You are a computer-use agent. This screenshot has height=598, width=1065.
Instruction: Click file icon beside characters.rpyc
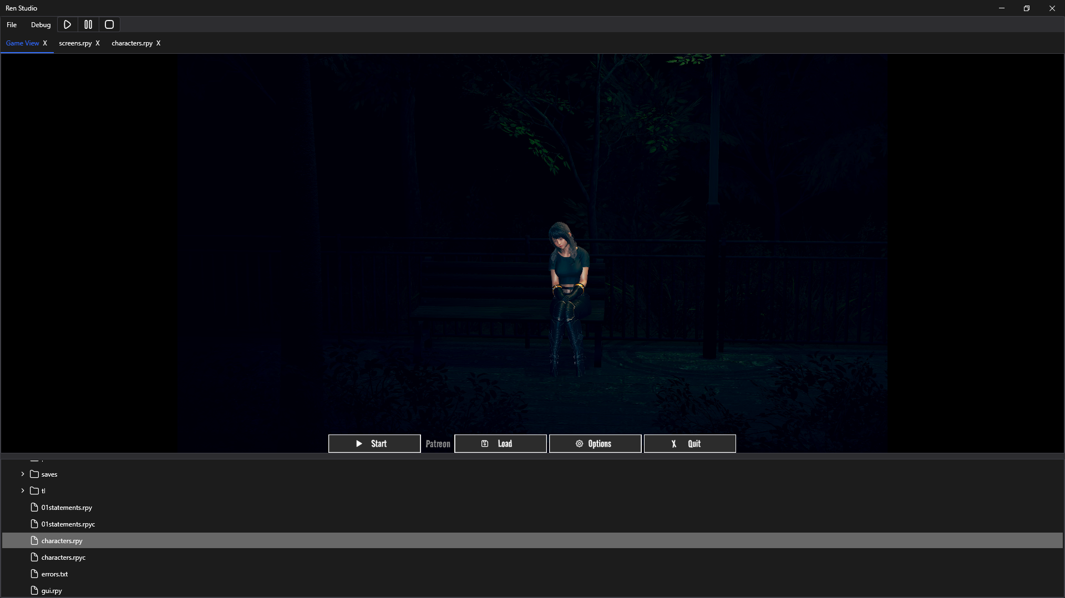tap(34, 557)
